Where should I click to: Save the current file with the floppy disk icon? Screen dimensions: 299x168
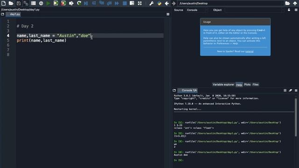[19, 3]
